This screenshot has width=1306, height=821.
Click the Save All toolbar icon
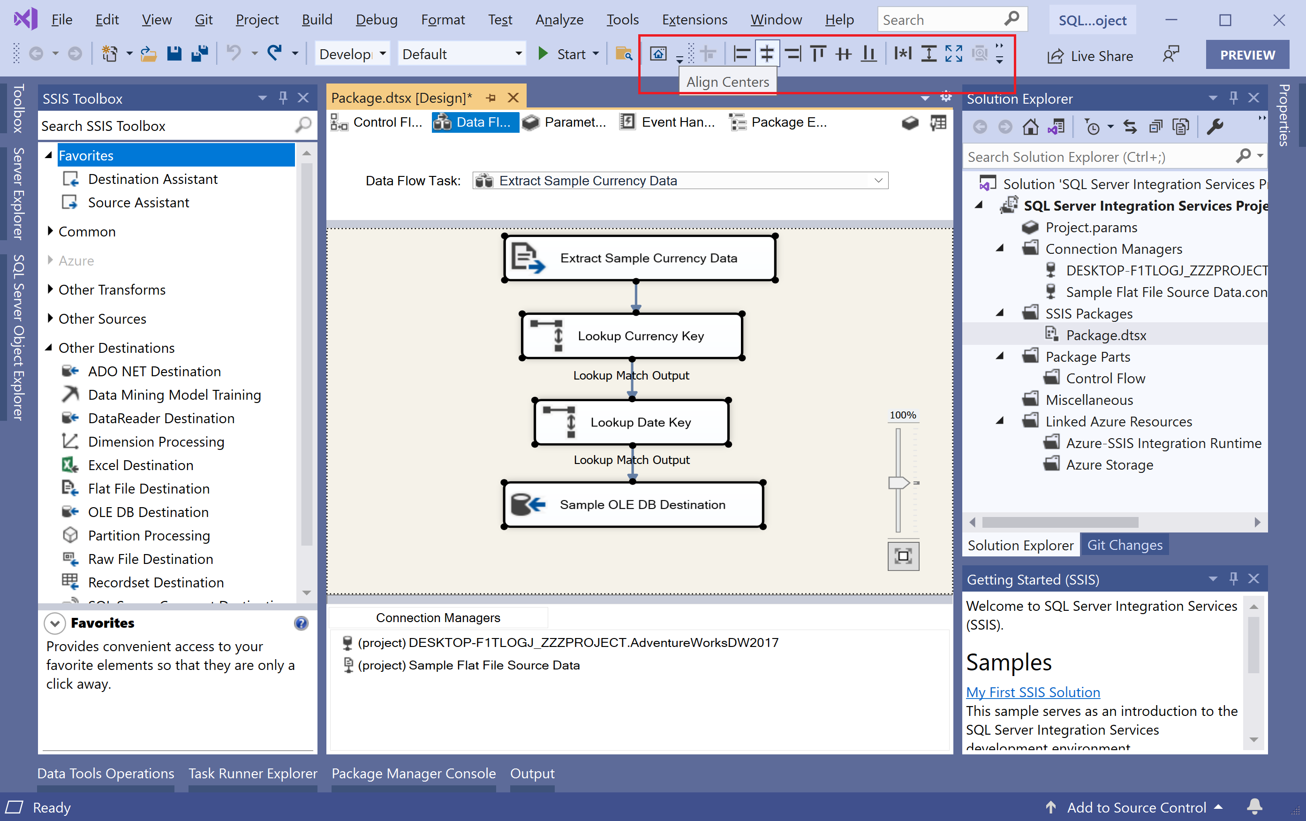point(200,54)
